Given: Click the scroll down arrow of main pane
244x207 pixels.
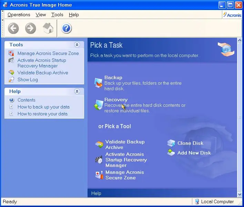Looking at the screenshot, I should coord(240,194).
